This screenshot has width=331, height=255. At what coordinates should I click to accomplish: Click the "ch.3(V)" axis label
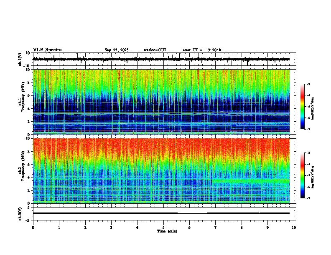(x=20, y=214)
